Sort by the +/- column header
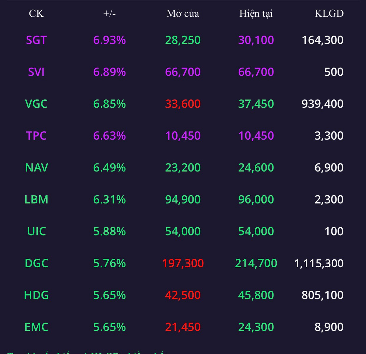Screen dimensions: 366x354 click(109, 13)
